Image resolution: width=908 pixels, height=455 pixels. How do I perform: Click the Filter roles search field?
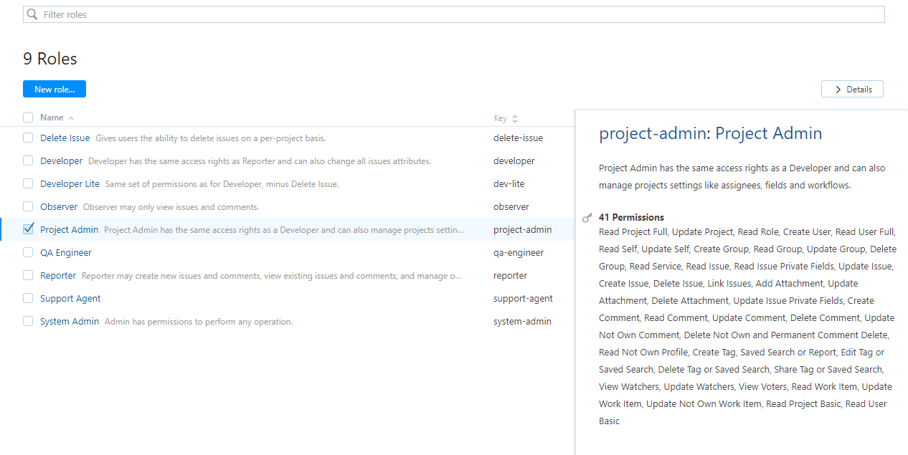(x=459, y=14)
